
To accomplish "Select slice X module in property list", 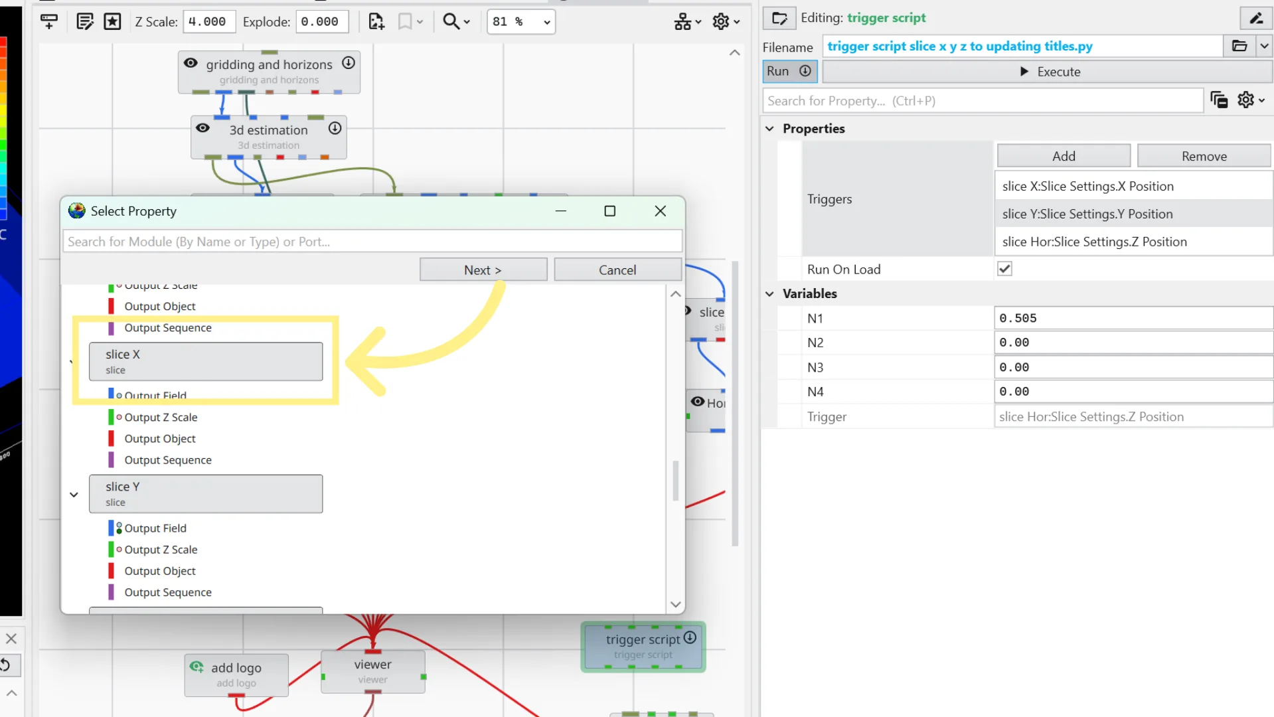I will click(206, 361).
